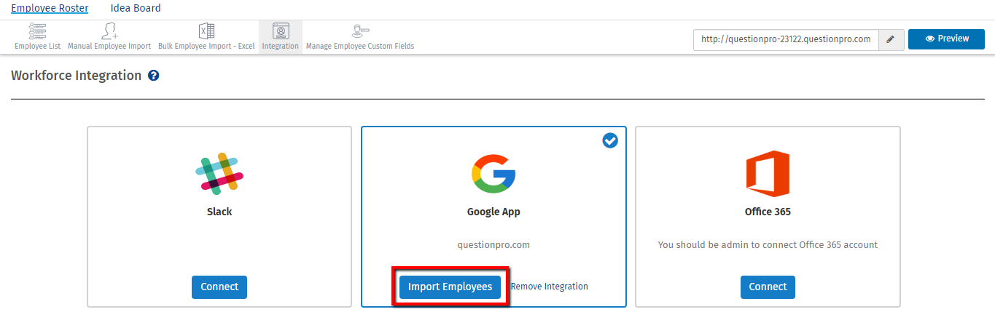Toggle the Google App selected checkmark
The image size is (995, 328).
(610, 140)
